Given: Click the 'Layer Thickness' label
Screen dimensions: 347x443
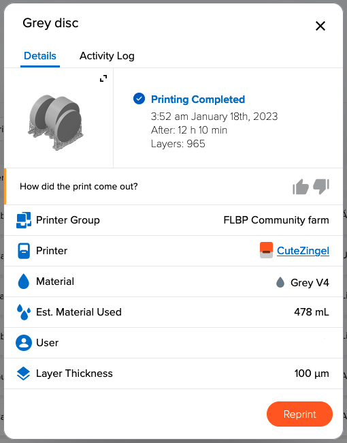Looking at the screenshot, I should [74, 373].
